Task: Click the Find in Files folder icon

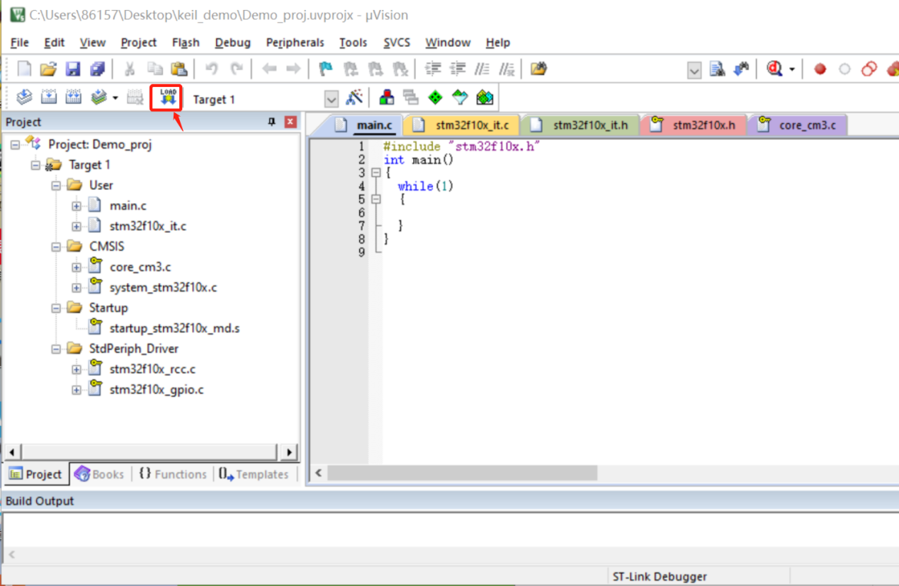Action: coord(539,69)
